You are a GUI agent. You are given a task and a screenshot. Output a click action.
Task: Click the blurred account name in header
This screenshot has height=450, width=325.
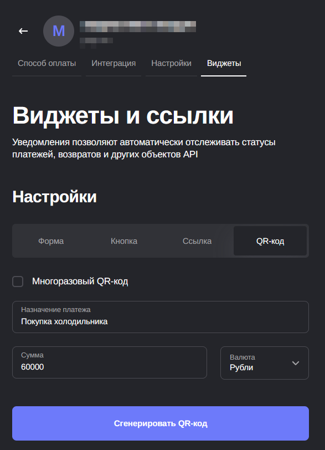(138, 27)
